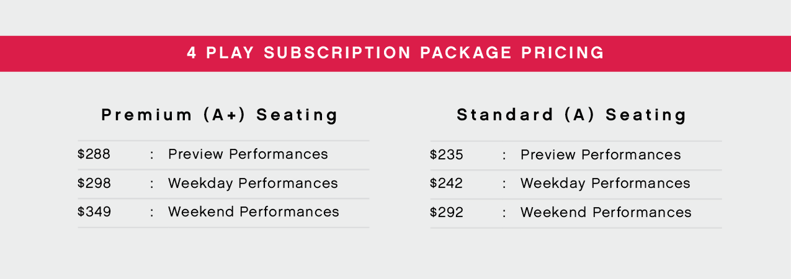Select the Standard (A) Seating heading
Screen dimensions: 791x279
(x=572, y=115)
